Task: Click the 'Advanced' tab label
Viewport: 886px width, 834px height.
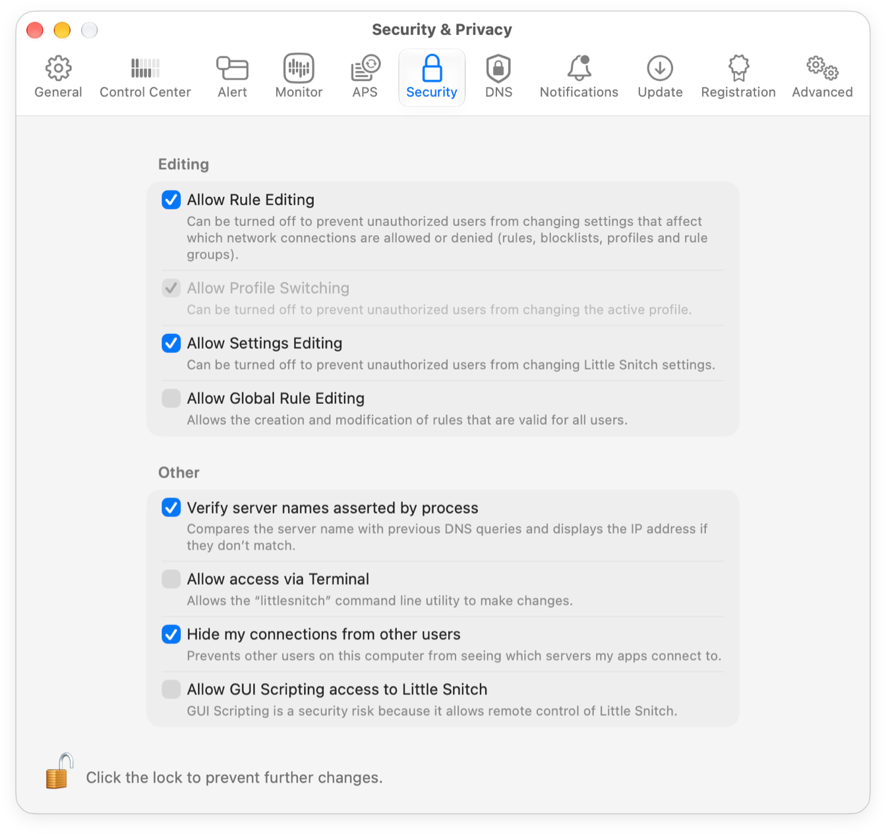Action: [x=822, y=92]
